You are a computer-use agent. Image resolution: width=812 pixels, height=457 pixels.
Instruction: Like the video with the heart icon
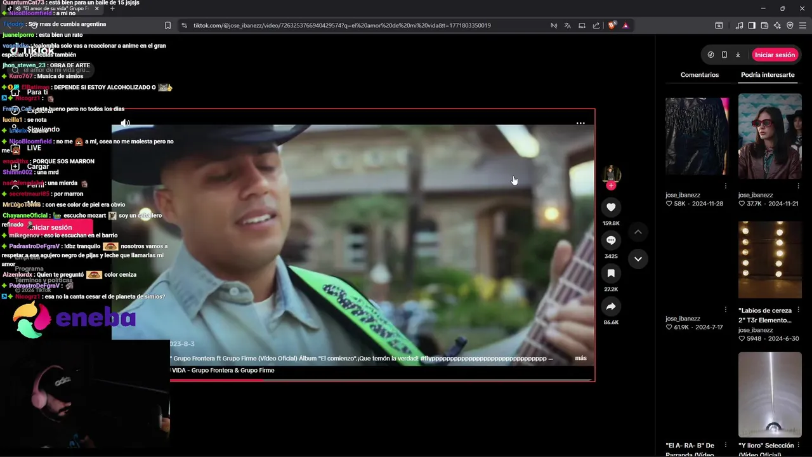[x=611, y=207]
